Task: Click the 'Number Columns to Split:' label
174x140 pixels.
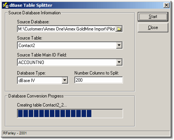Action: coord(97,73)
